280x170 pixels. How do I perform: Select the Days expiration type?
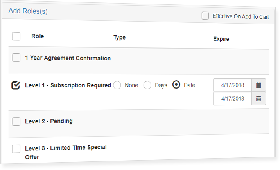[147, 85]
